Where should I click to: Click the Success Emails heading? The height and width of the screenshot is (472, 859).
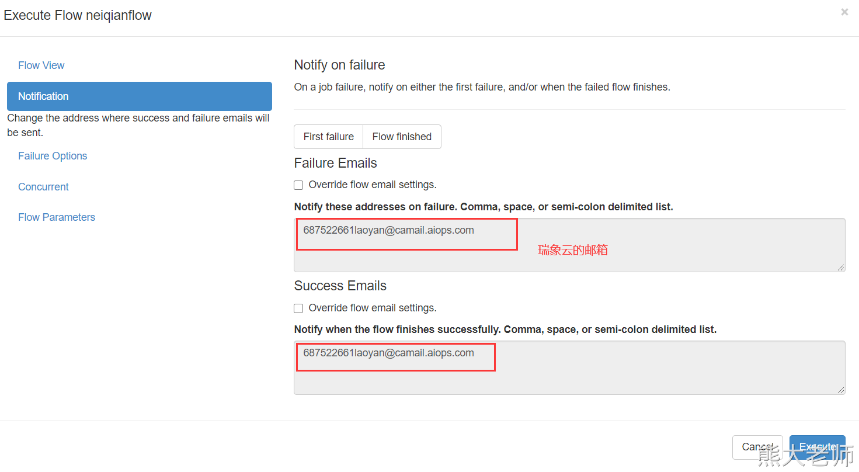coord(340,286)
